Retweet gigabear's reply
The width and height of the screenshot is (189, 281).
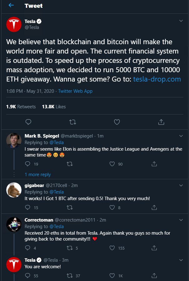point(70,208)
